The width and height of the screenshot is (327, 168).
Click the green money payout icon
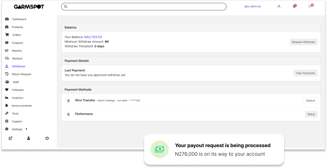[159, 150]
